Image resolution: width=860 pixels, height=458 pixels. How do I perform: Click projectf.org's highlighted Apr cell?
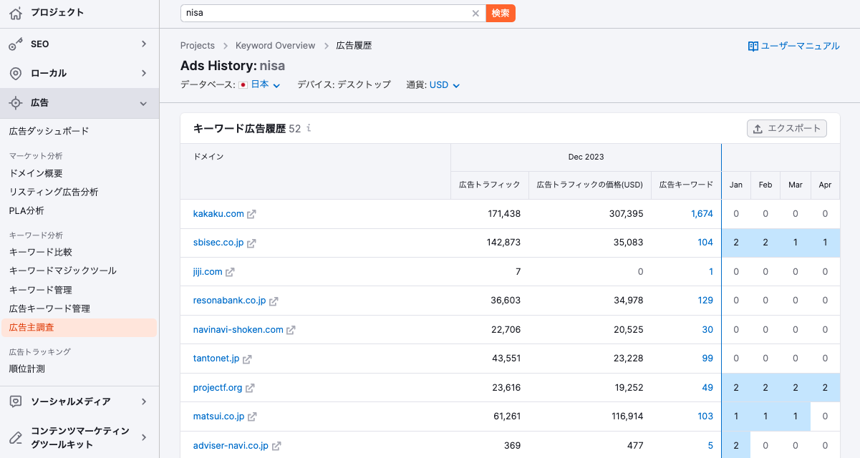coord(825,388)
